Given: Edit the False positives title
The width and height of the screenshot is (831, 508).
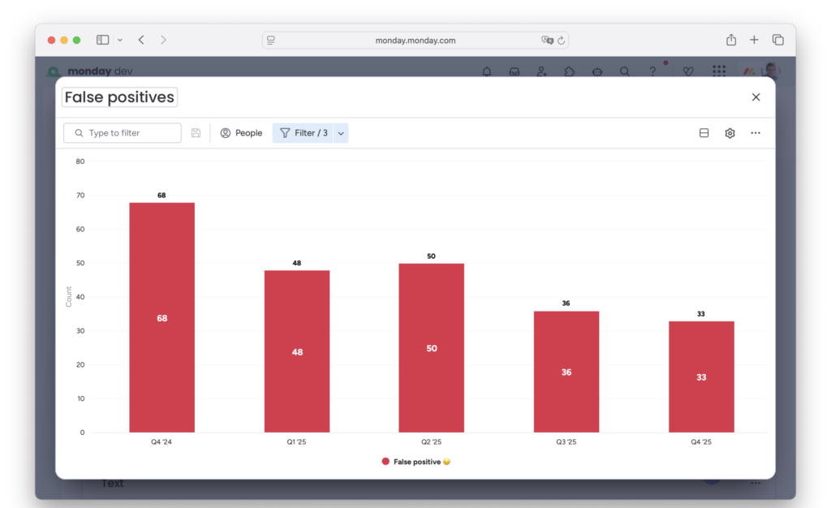Looking at the screenshot, I should (x=119, y=97).
